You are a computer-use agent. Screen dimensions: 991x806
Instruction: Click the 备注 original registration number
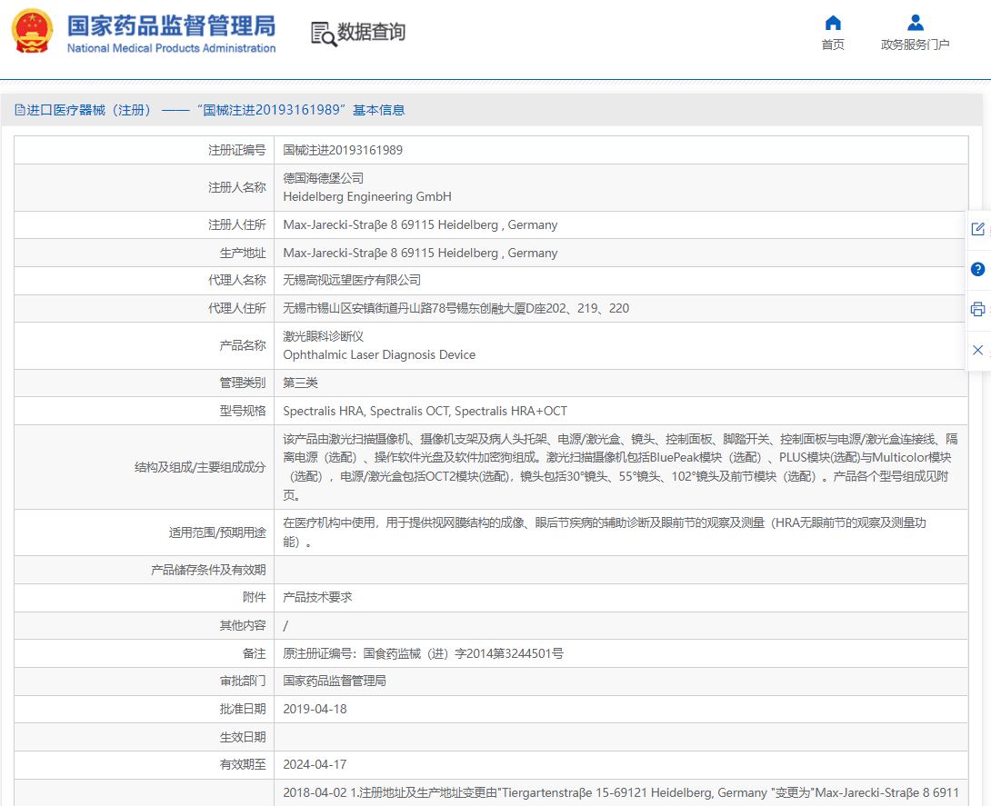click(423, 653)
